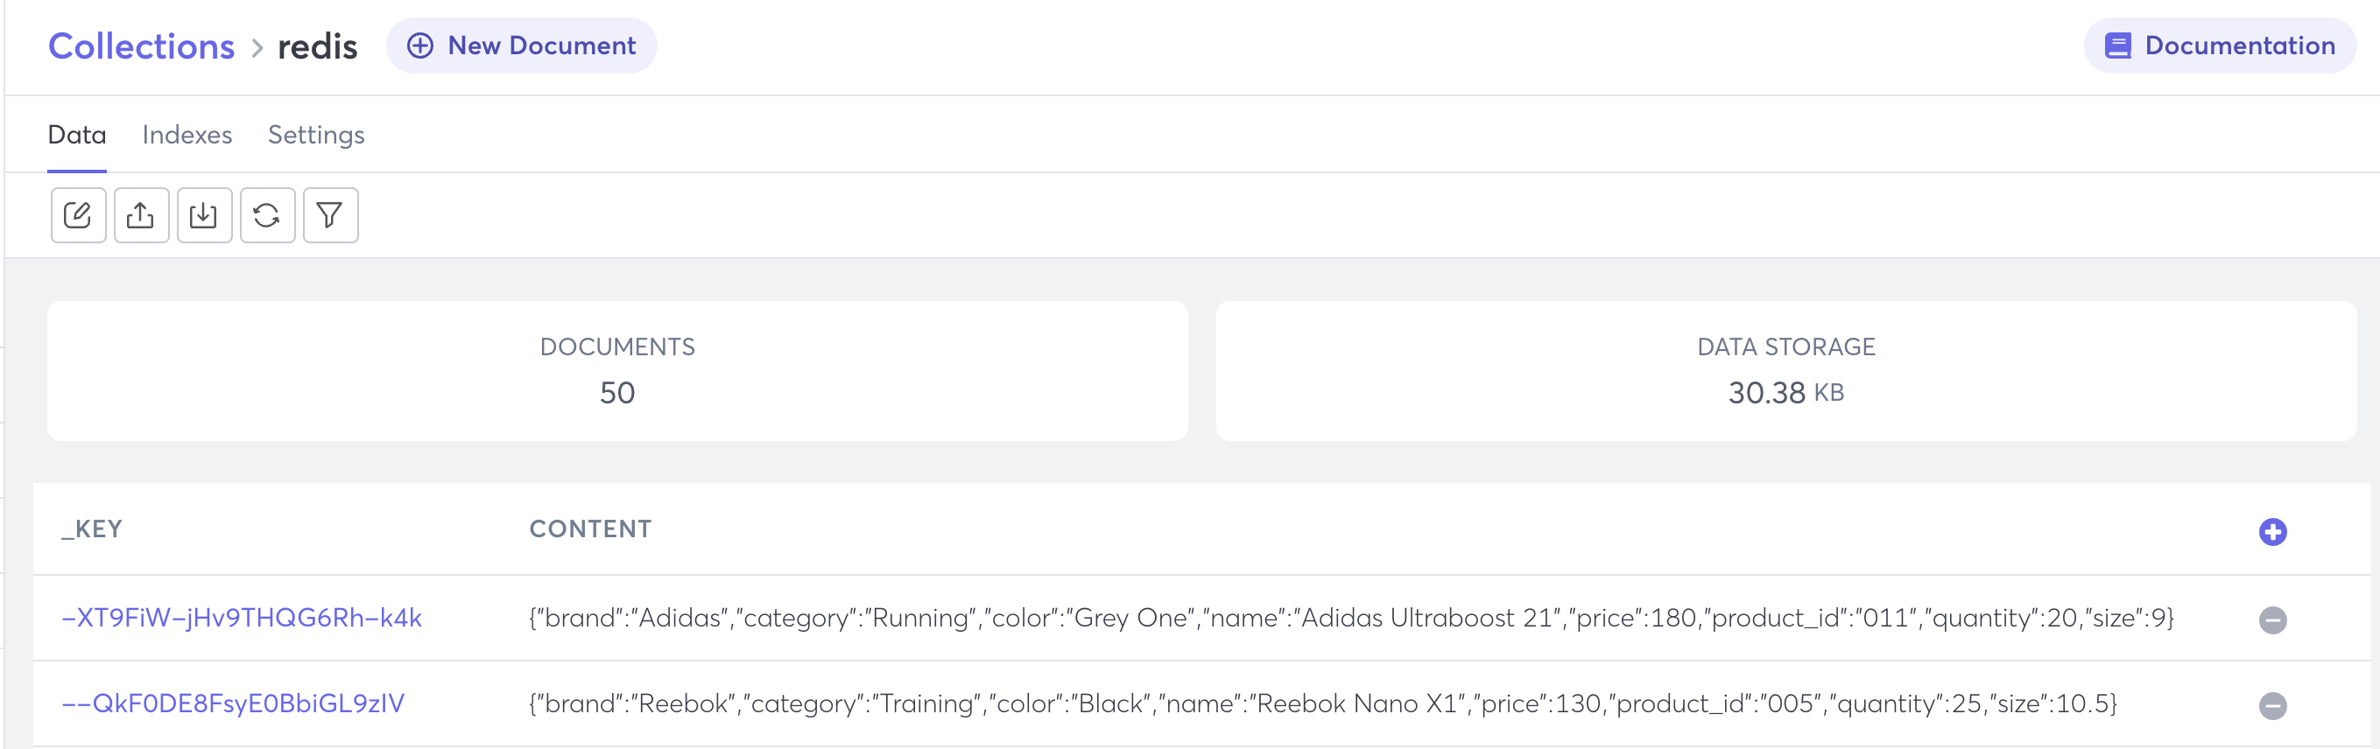
Task: Sort by the _KEY column header
Action: pyautogui.click(x=91, y=529)
